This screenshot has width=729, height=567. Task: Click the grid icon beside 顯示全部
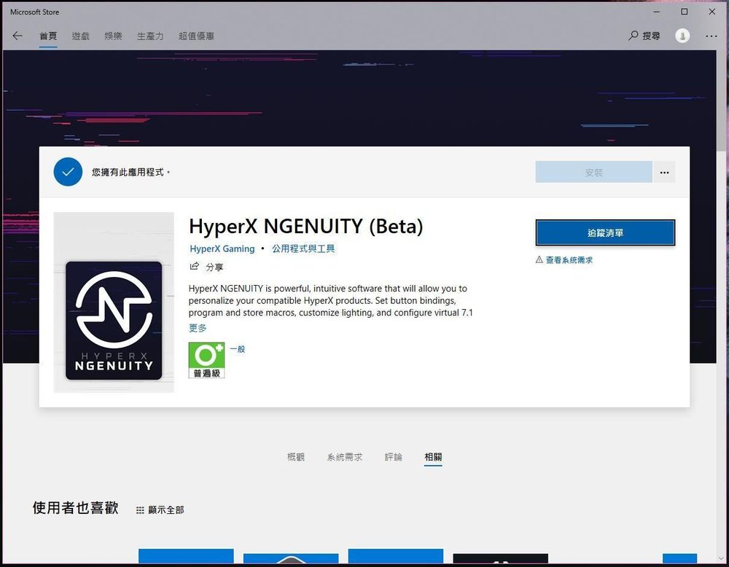(139, 510)
